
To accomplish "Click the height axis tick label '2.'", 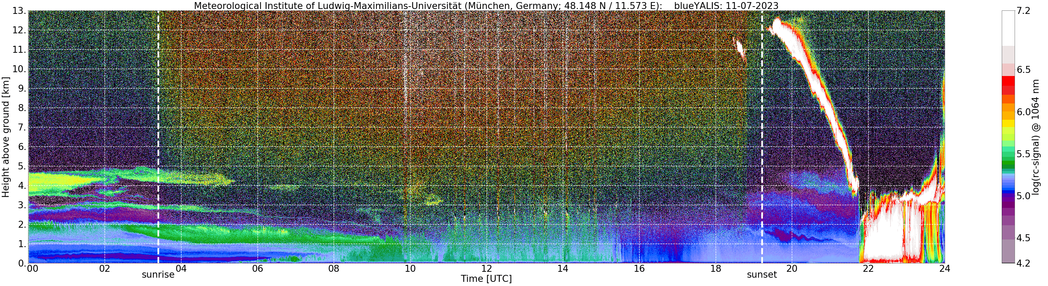I will (x=22, y=225).
